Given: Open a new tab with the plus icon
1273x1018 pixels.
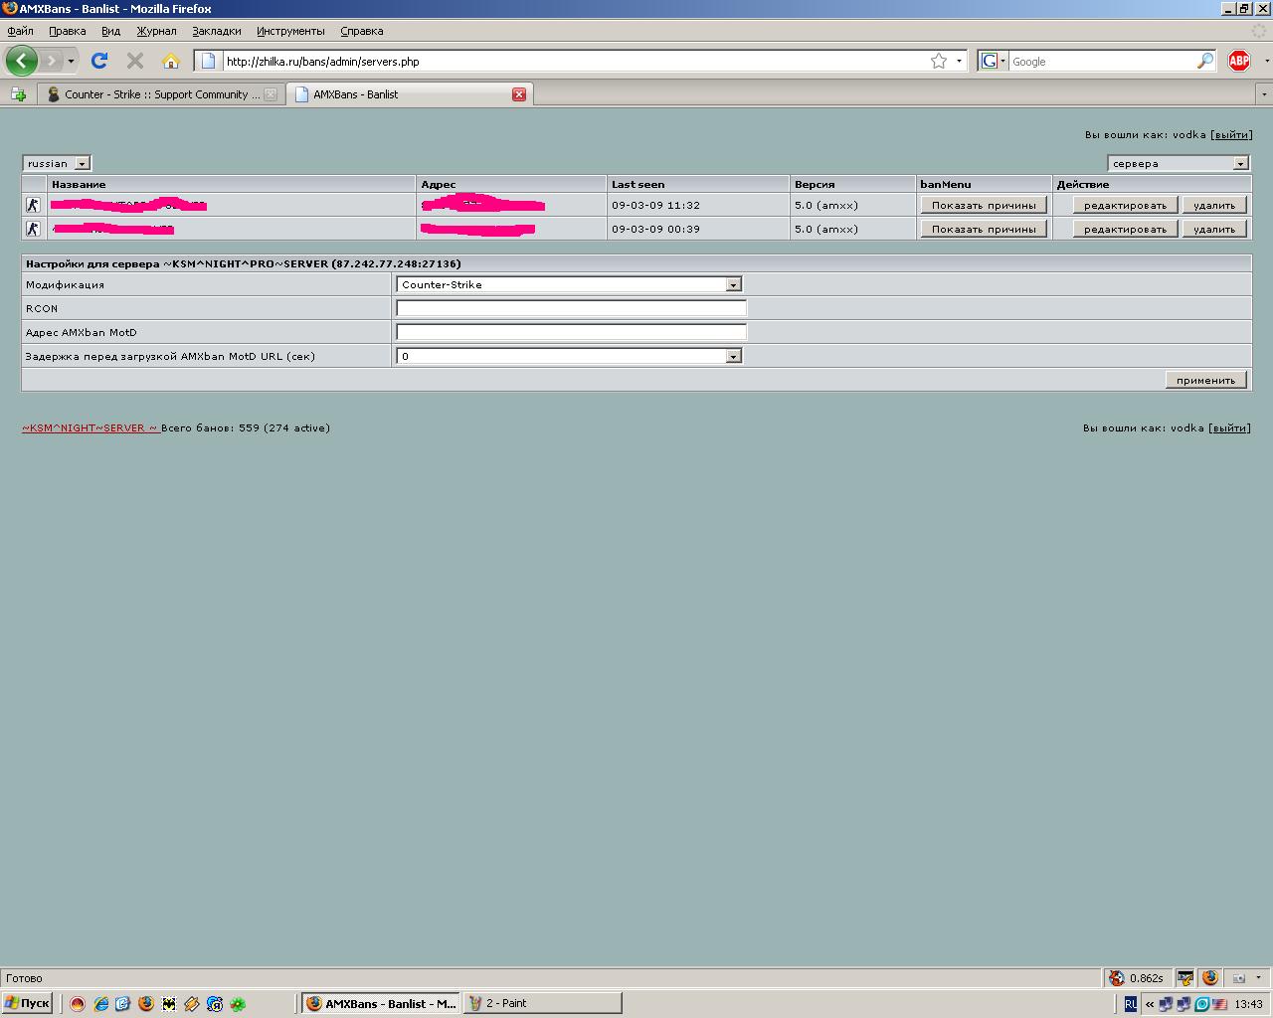Looking at the screenshot, I should pos(18,94).
